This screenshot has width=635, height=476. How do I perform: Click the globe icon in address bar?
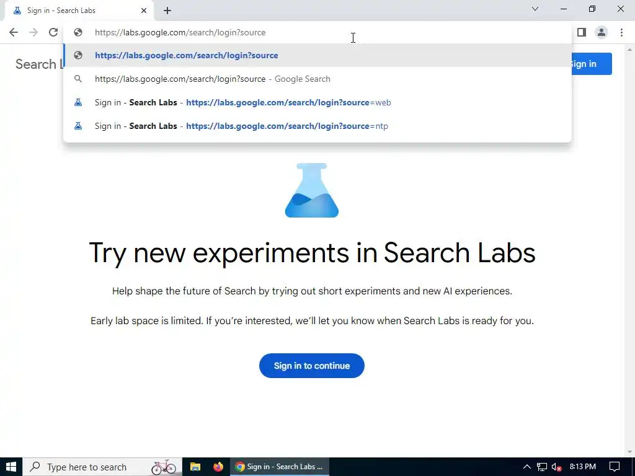tap(78, 32)
